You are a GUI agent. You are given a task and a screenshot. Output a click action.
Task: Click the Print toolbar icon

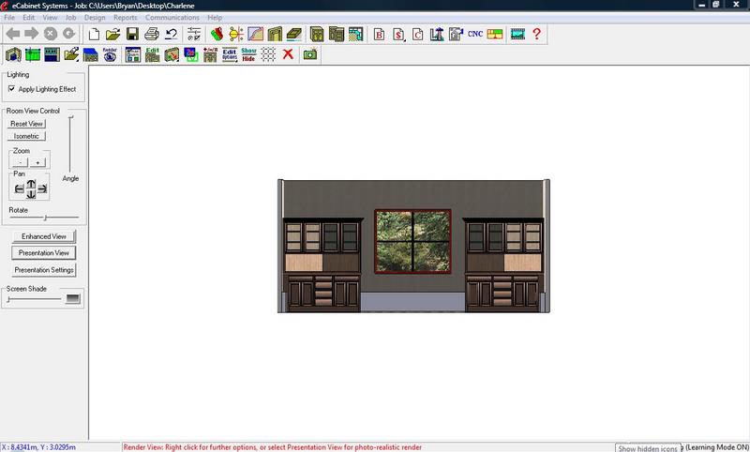point(152,34)
